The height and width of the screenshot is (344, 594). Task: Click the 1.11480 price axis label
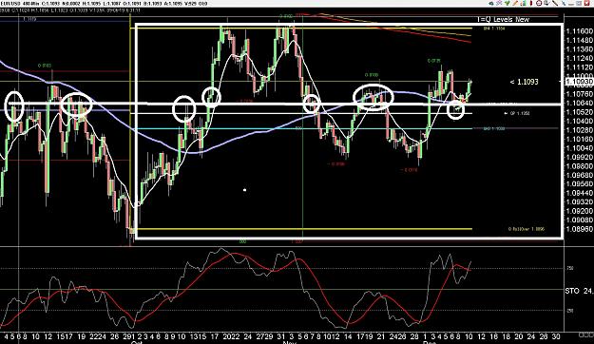579,40
